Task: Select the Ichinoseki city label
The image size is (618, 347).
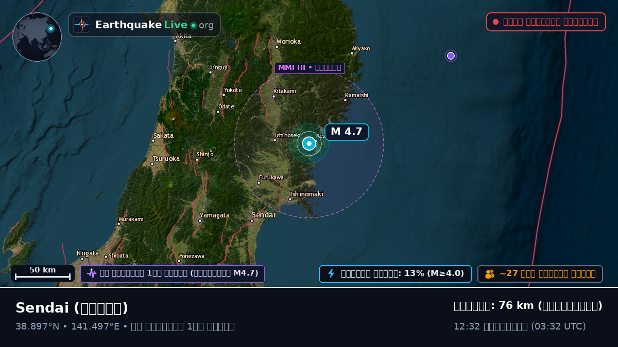Action: coord(287,136)
